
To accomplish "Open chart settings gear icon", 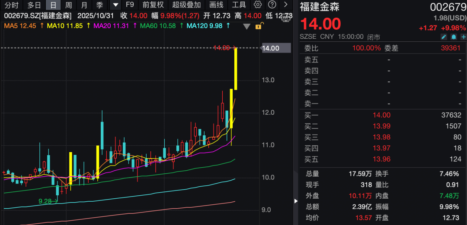I will [x=258, y=5].
